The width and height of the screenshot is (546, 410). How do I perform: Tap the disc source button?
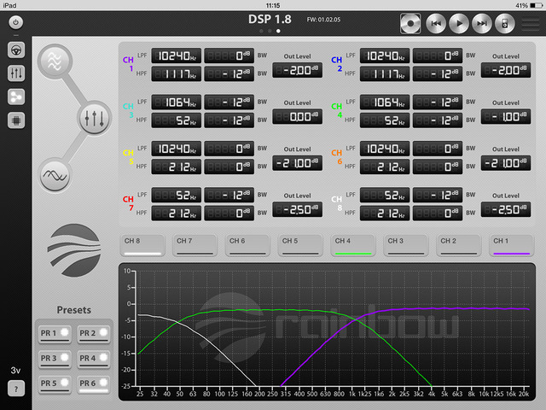click(x=412, y=23)
